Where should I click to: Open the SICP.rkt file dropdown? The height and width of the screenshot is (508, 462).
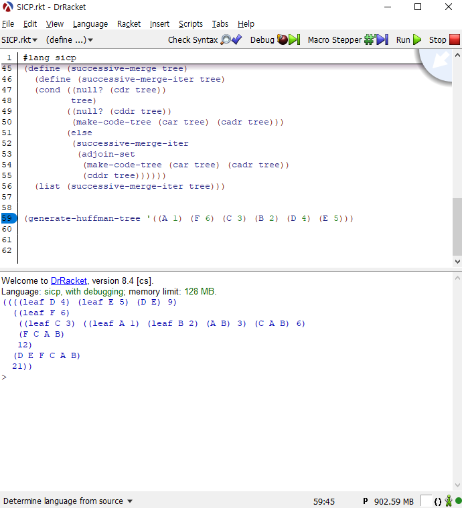(19, 40)
